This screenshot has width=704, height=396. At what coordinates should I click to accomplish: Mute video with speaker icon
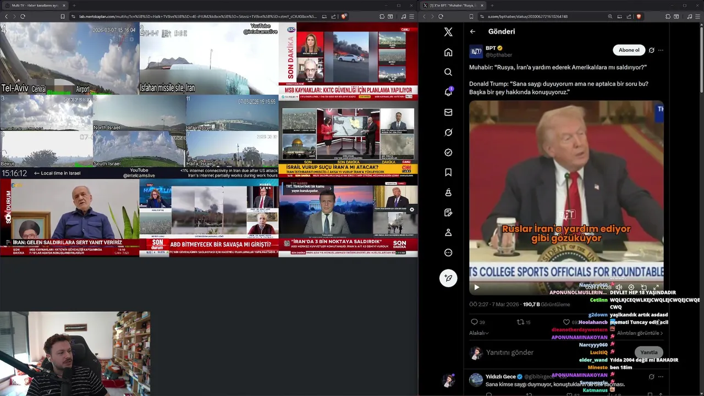click(619, 287)
